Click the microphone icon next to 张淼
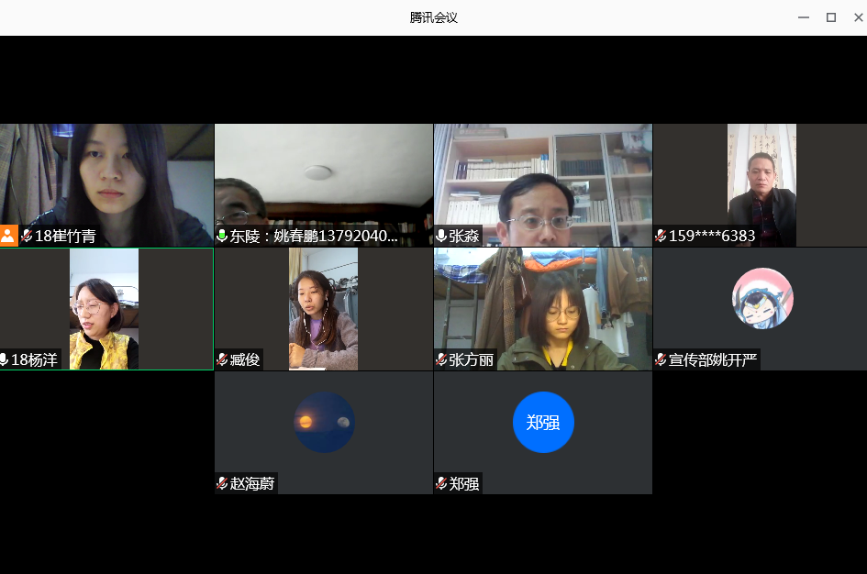 coord(441,236)
